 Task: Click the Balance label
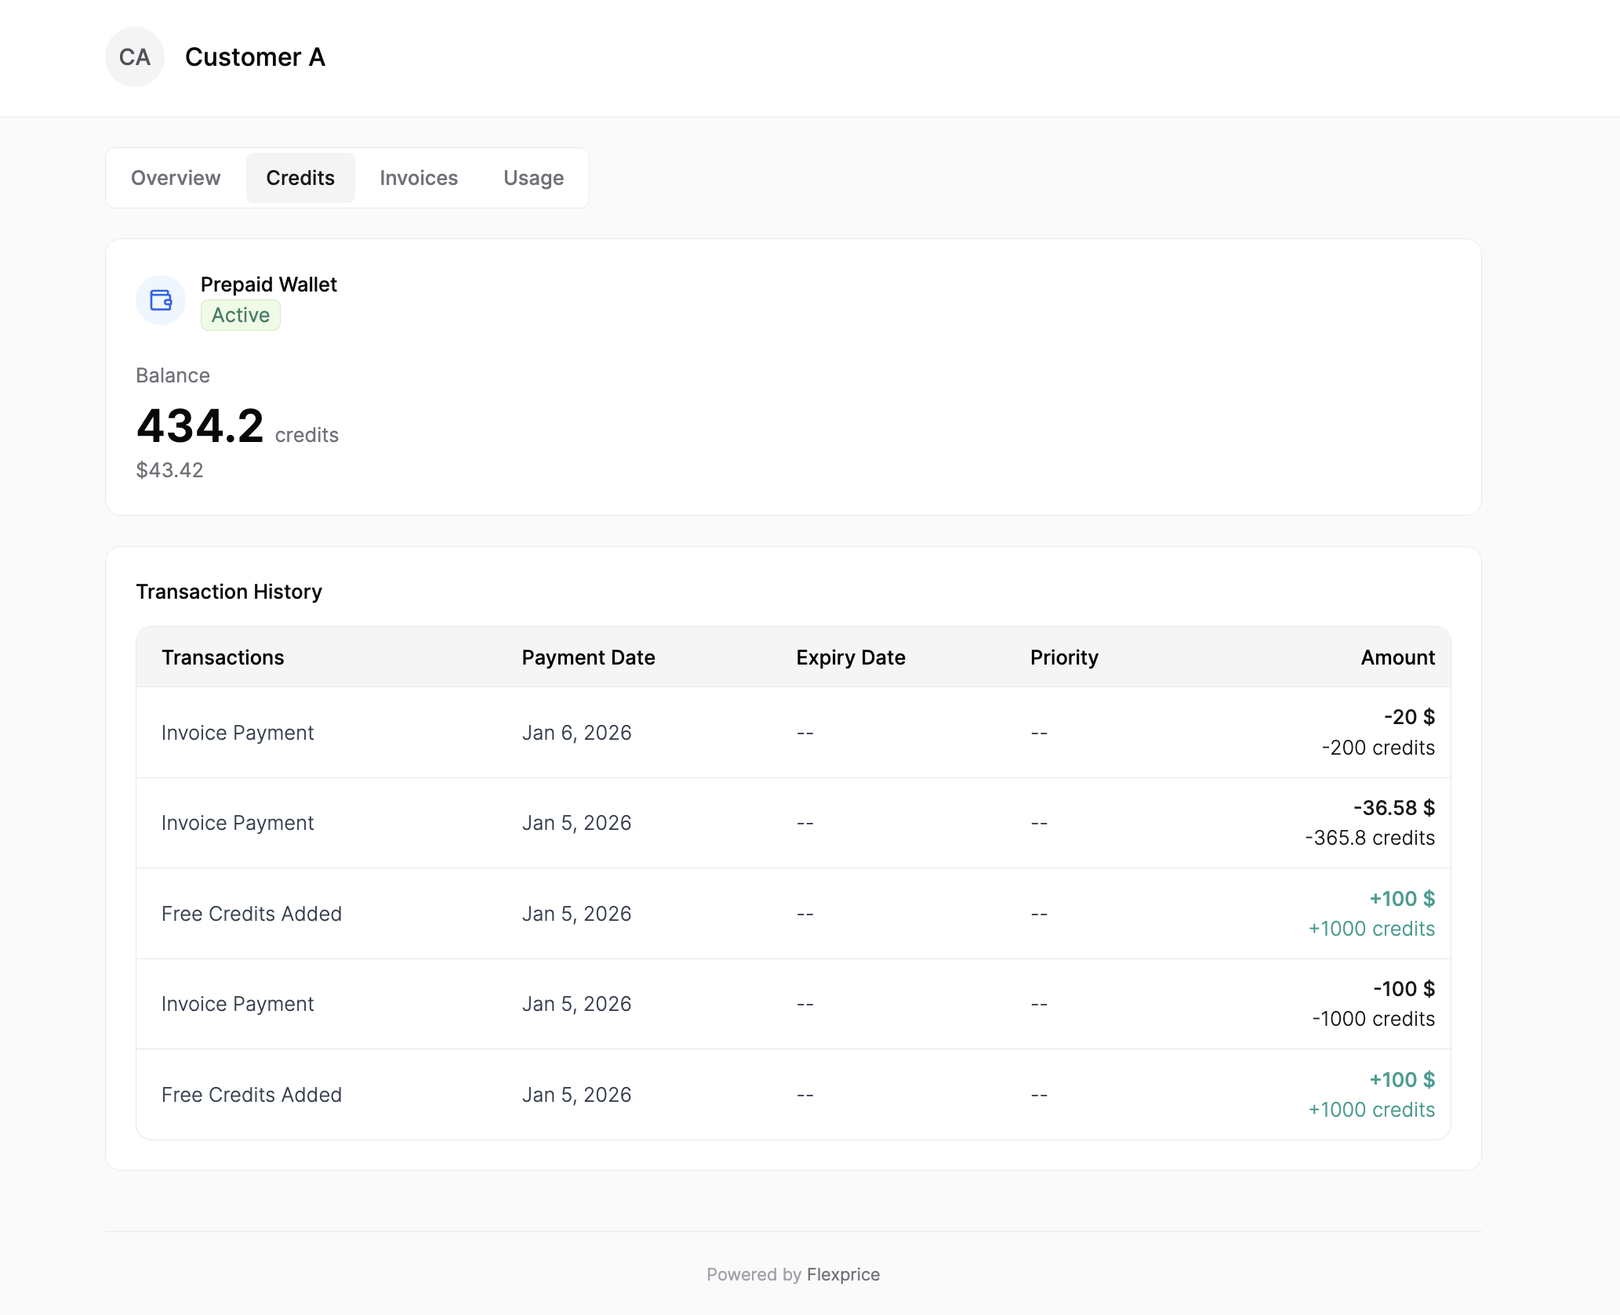coord(173,375)
